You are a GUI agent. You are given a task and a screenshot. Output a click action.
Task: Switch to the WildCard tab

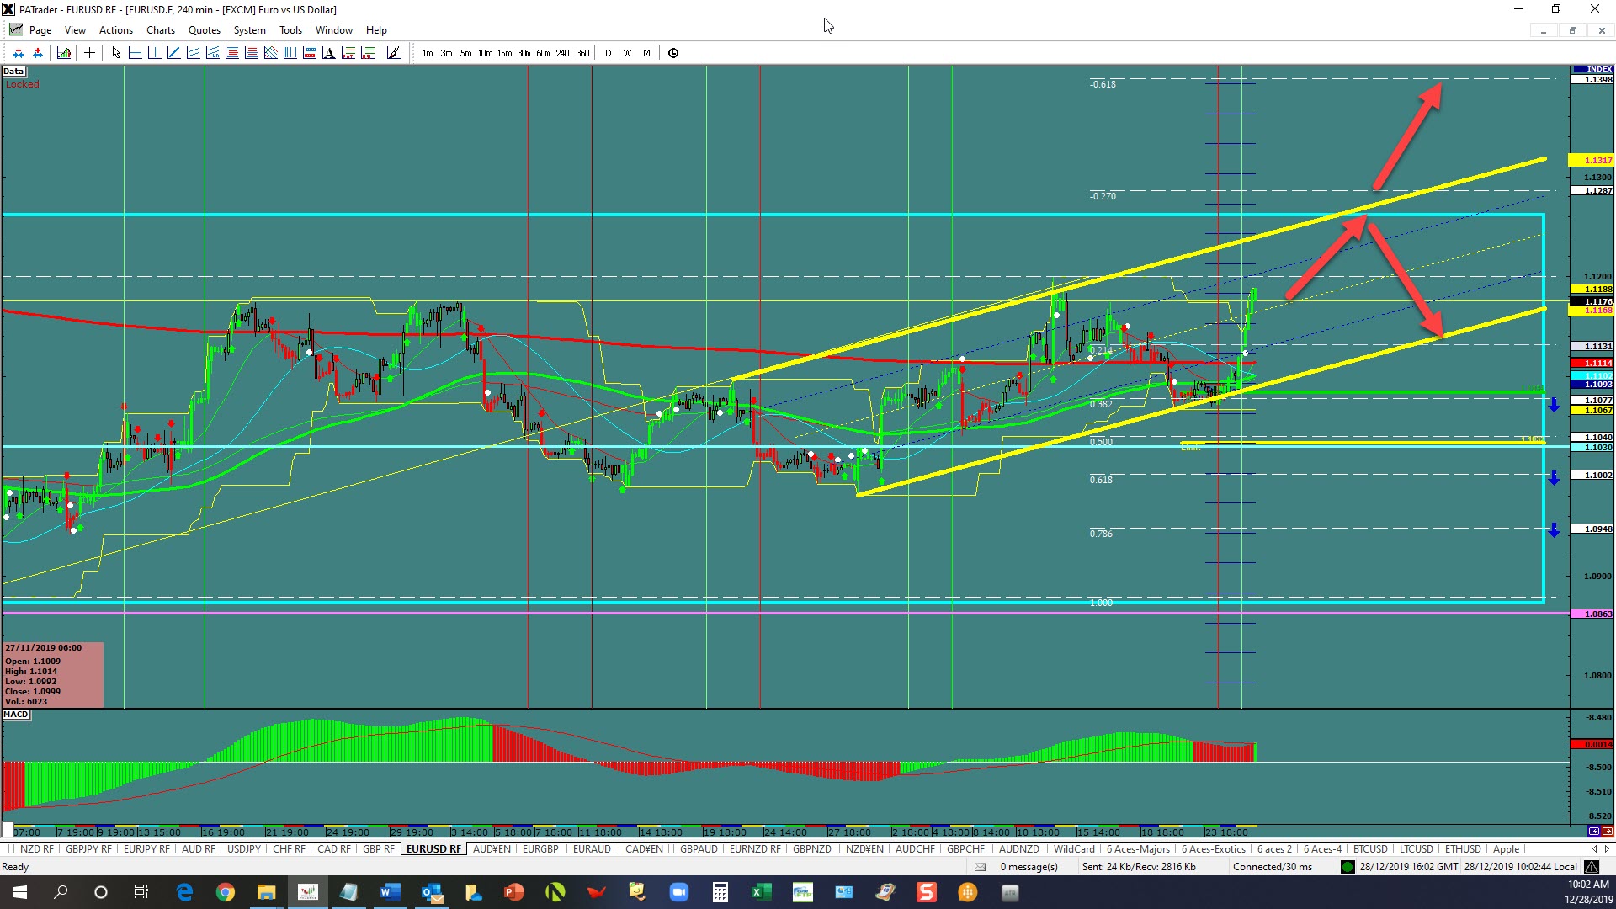click(1074, 849)
